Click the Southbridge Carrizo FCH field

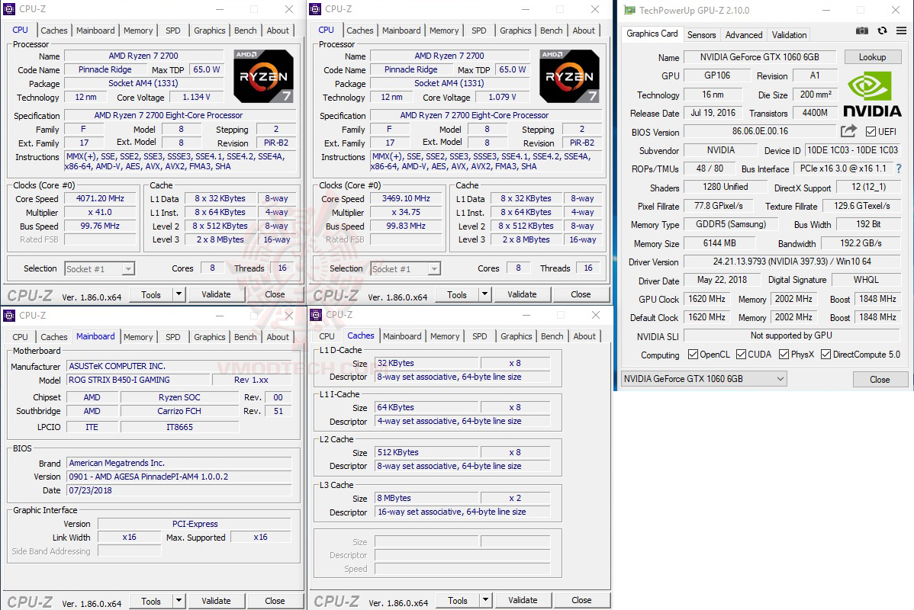point(179,411)
